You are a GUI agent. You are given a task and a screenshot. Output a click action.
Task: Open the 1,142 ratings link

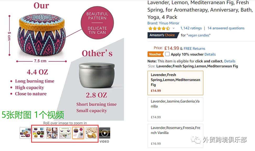191,28
